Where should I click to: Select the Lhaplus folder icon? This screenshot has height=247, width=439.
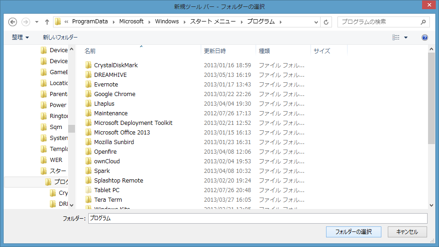pyautogui.click(x=88, y=103)
